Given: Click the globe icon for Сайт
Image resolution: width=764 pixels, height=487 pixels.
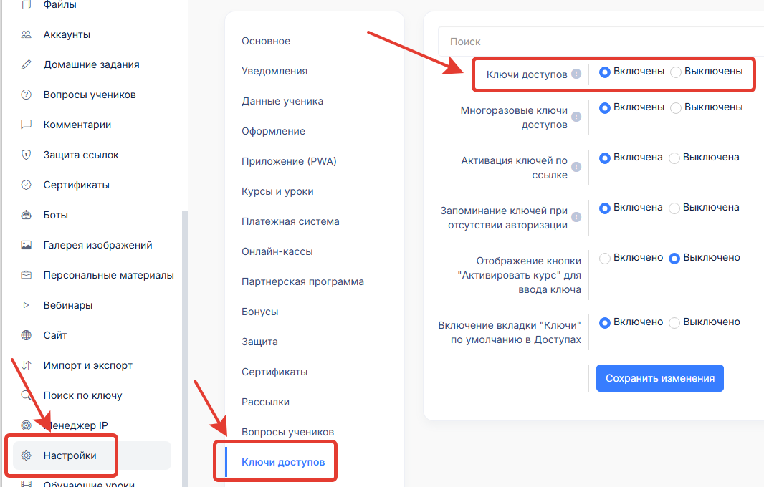Looking at the screenshot, I should coord(27,335).
